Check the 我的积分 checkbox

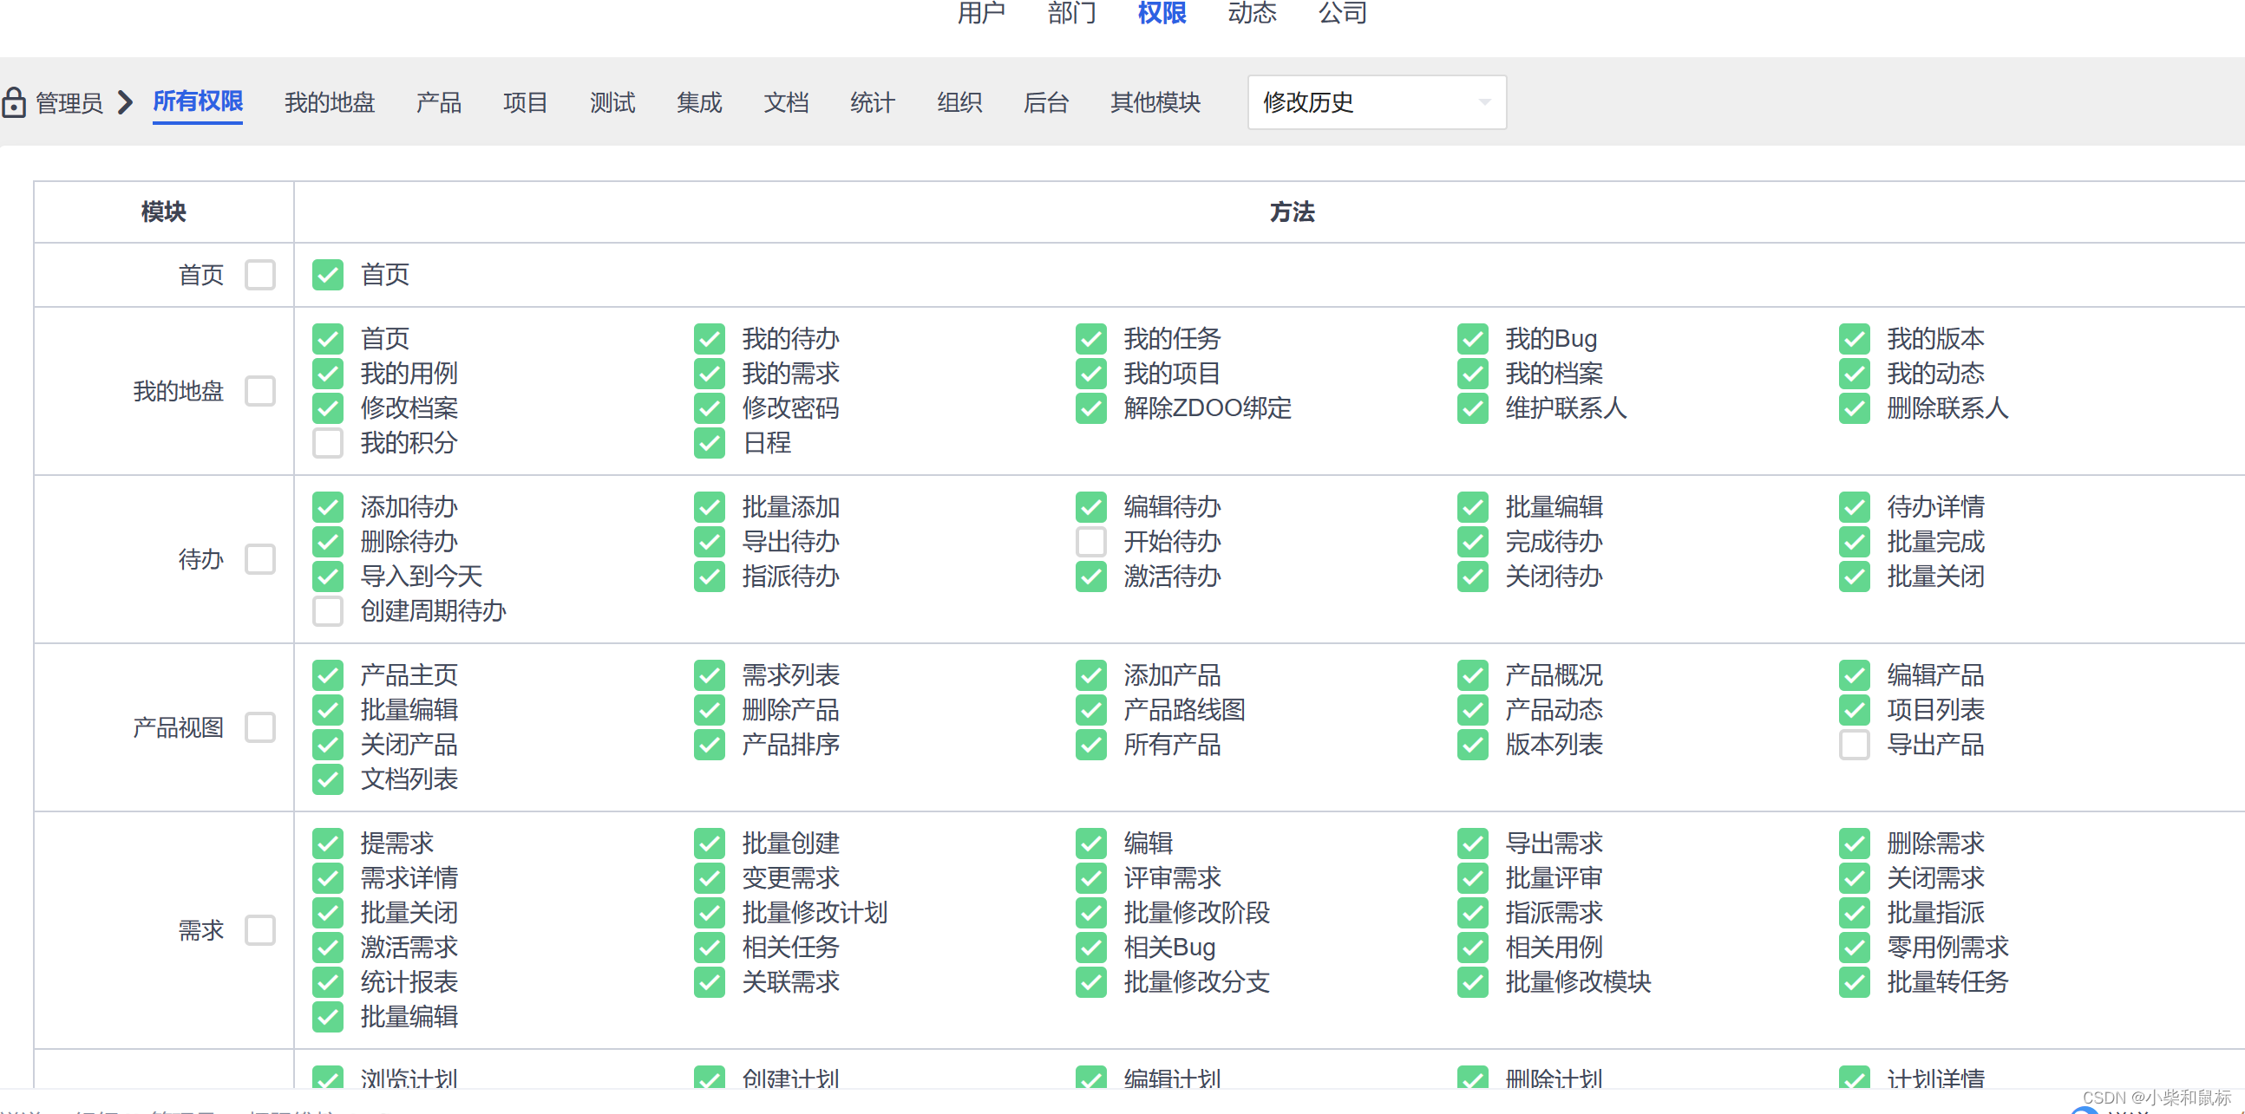tap(328, 442)
